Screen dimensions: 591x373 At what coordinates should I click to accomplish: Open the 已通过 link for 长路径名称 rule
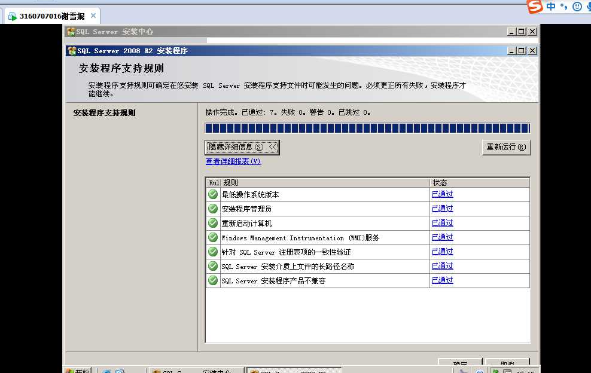click(442, 265)
